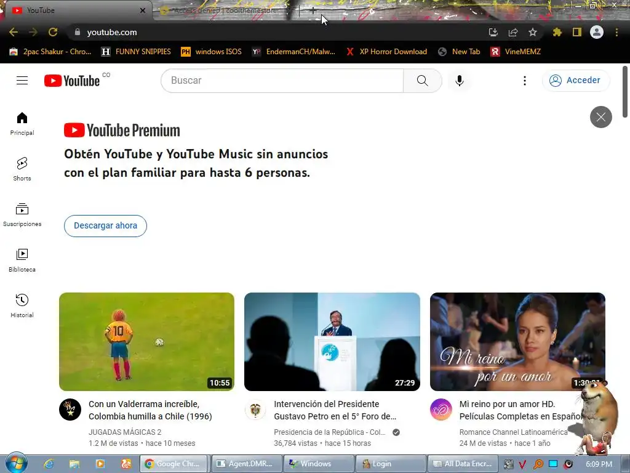Switch to the YouTube browser tab
630x473 pixels.
pyautogui.click(x=76, y=10)
